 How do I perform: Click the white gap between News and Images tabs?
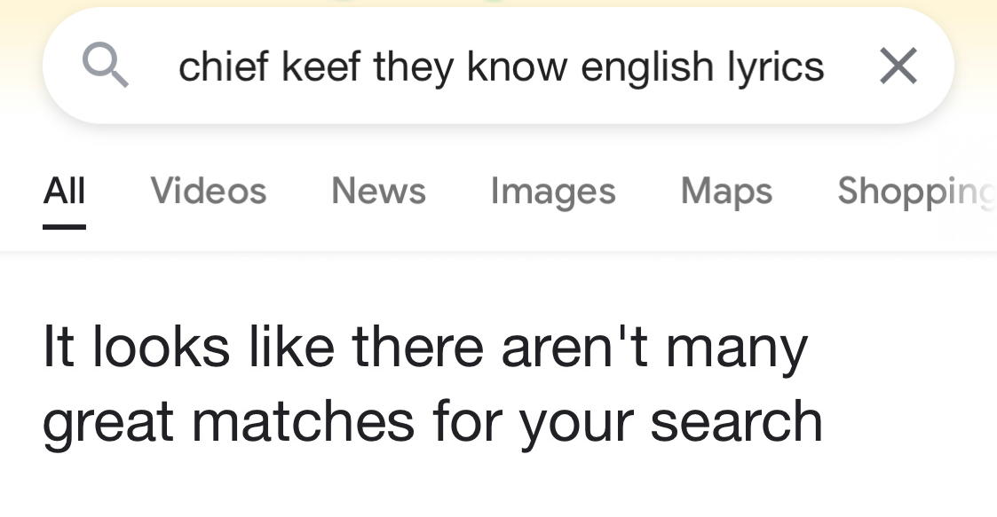458,191
